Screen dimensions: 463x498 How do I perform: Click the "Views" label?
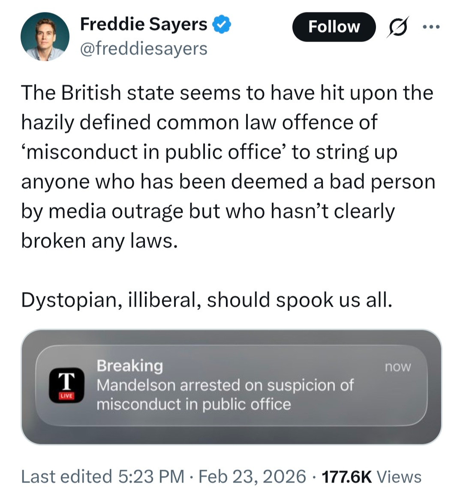coord(399,477)
